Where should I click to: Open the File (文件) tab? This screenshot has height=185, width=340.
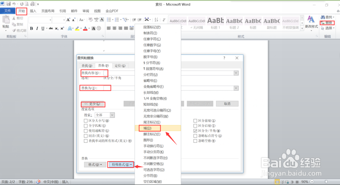point(7,11)
